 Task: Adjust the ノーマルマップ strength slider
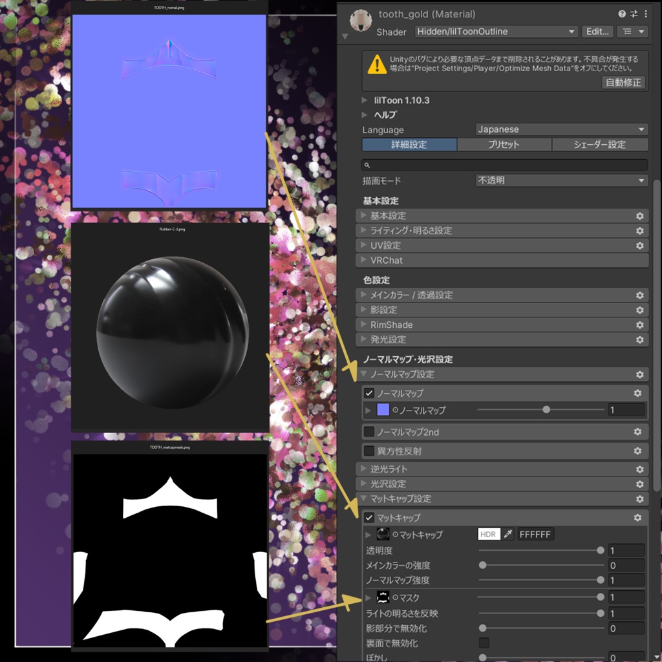541,409
